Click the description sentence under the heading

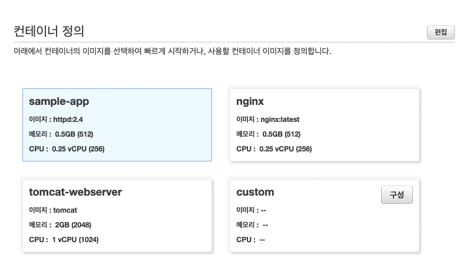pyautogui.click(x=172, y=51)
